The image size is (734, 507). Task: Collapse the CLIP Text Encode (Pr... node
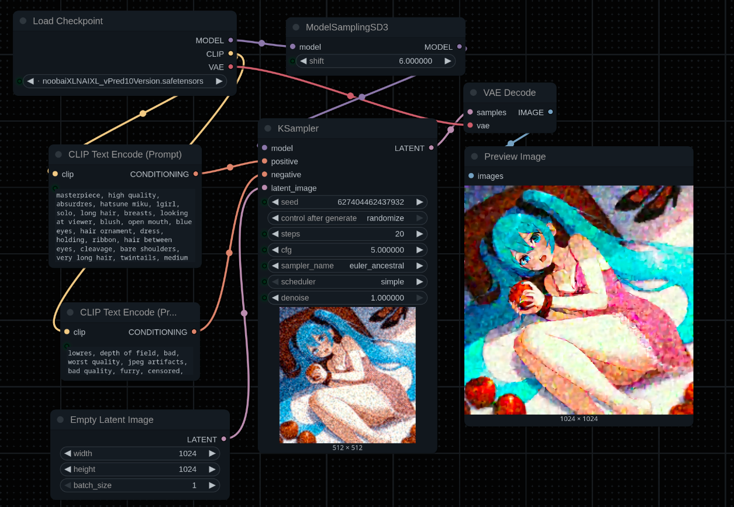70,313
